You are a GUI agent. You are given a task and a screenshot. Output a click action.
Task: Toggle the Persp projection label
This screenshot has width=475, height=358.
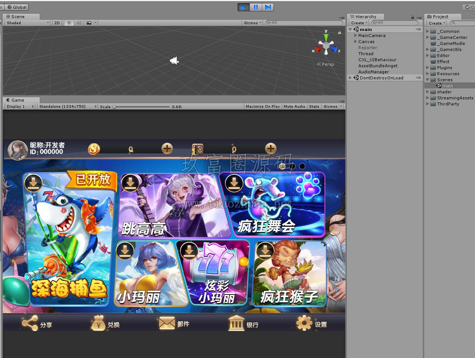tap(326, 64)
